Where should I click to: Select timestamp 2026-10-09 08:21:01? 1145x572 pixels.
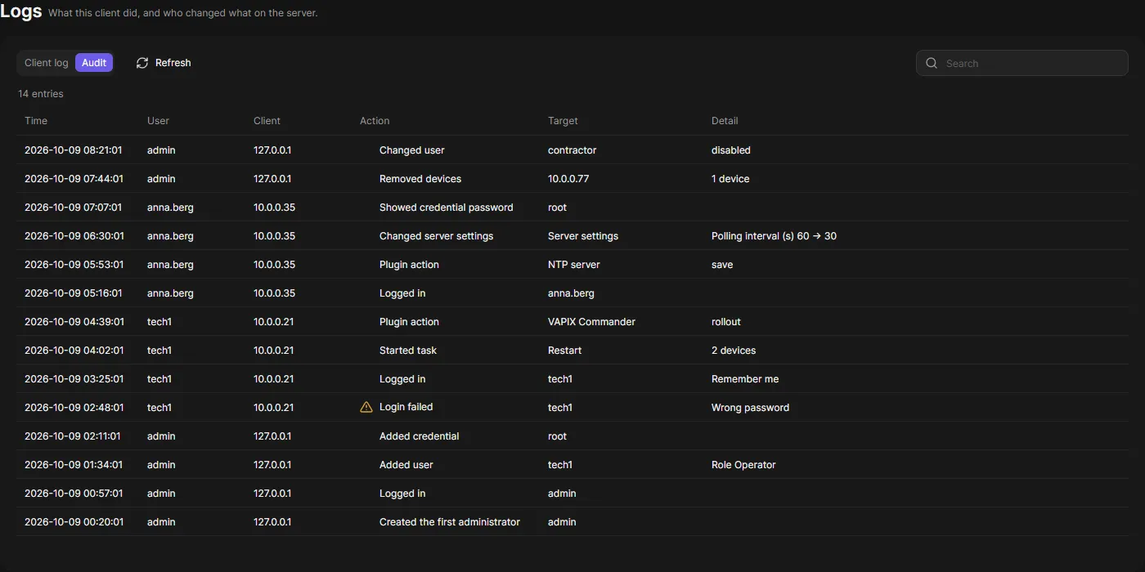pyautogui.click(x=74, y=150)
